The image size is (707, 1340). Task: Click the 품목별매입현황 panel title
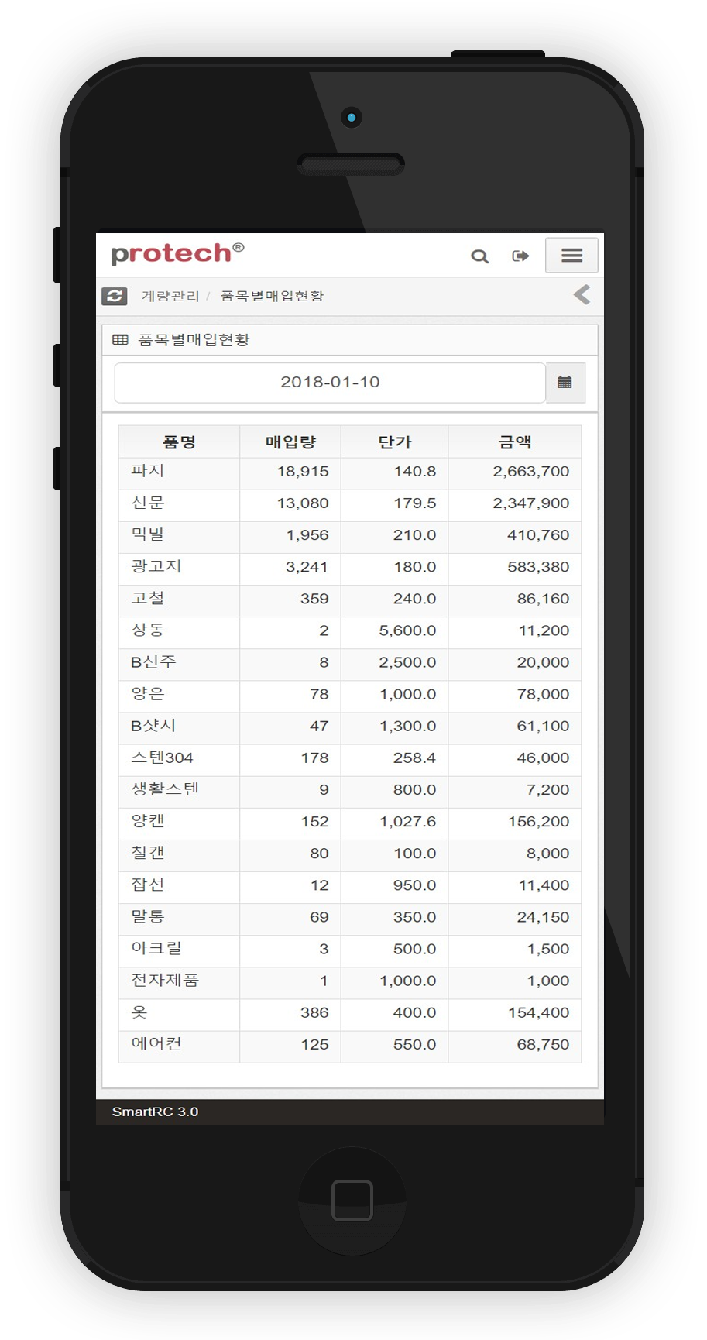[194, 339]
